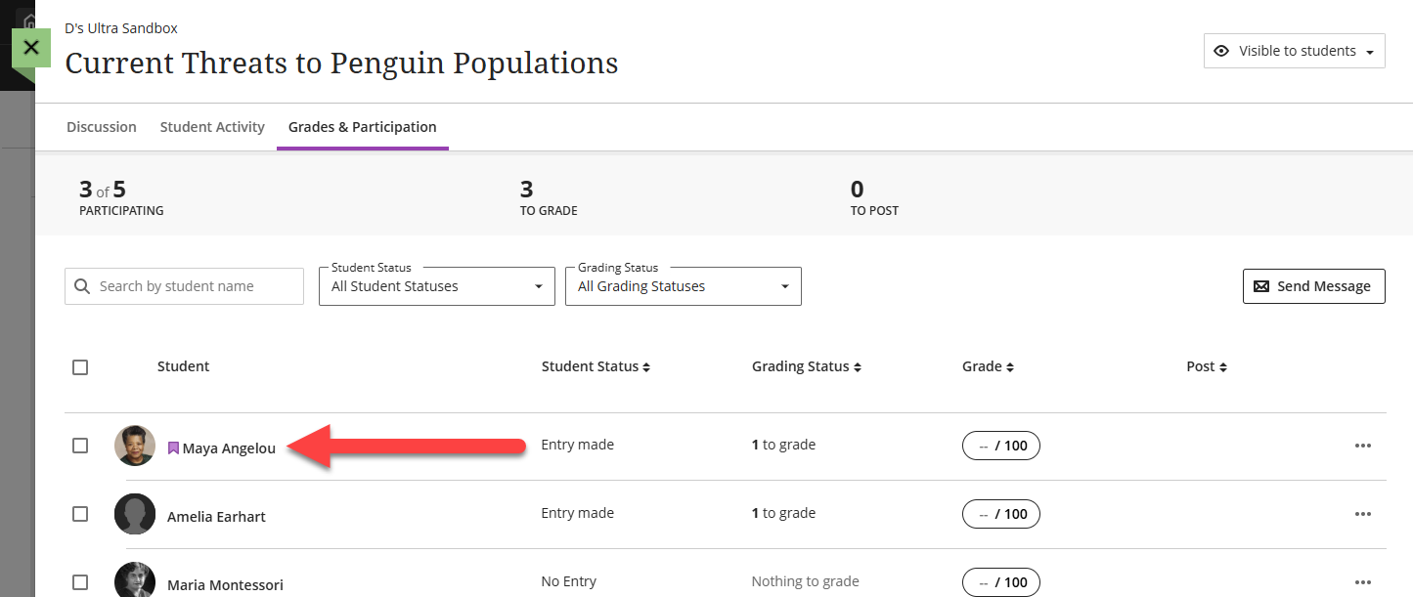The height and width of the screenshot is (597, 1413).
Task: Sort by Grade column arrows
Action: tap(1010, 367)
